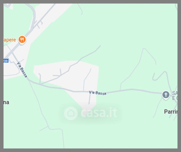Open the orange 'apere' restaurant label
Image resolution: width=181 pixels, height=152 pixels.
(10, 40)
